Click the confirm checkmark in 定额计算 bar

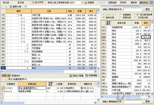point(2,80)
